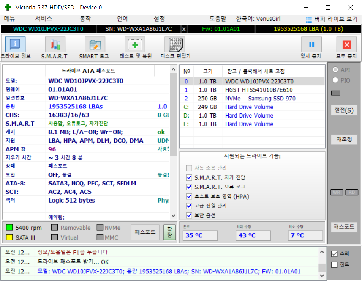362x281 pixels.
Task: Open the 서비스 menu
Action: click(44, 19)
